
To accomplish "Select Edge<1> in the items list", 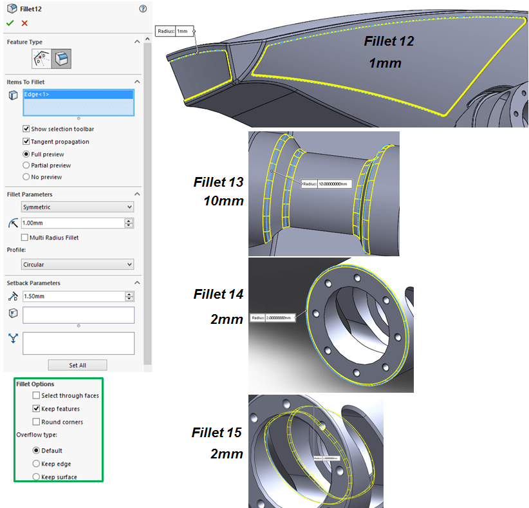I will click(x=37, y=95).
